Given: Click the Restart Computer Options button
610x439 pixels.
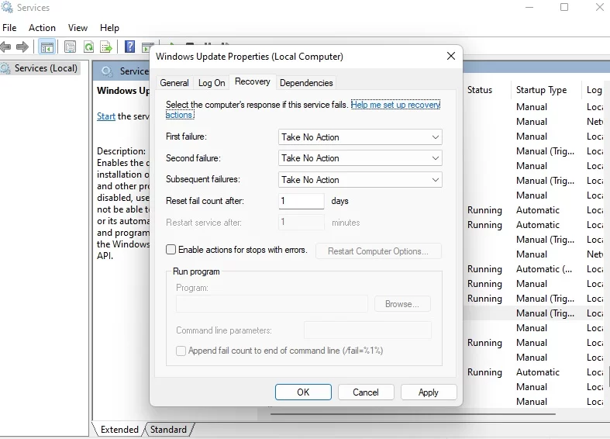Looking at the screenshot, I should pos(378,251).
